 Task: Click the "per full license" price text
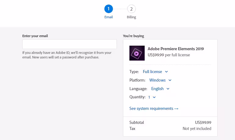177,55
